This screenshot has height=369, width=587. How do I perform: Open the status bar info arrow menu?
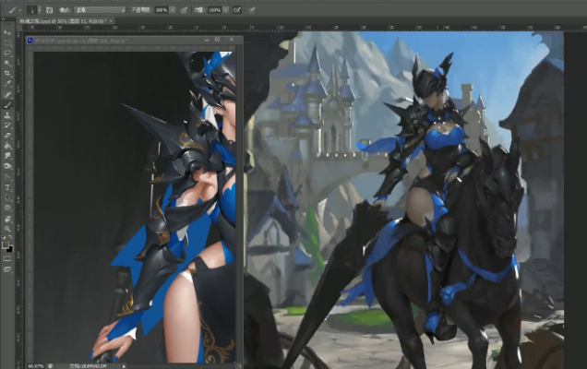(124, 366)
